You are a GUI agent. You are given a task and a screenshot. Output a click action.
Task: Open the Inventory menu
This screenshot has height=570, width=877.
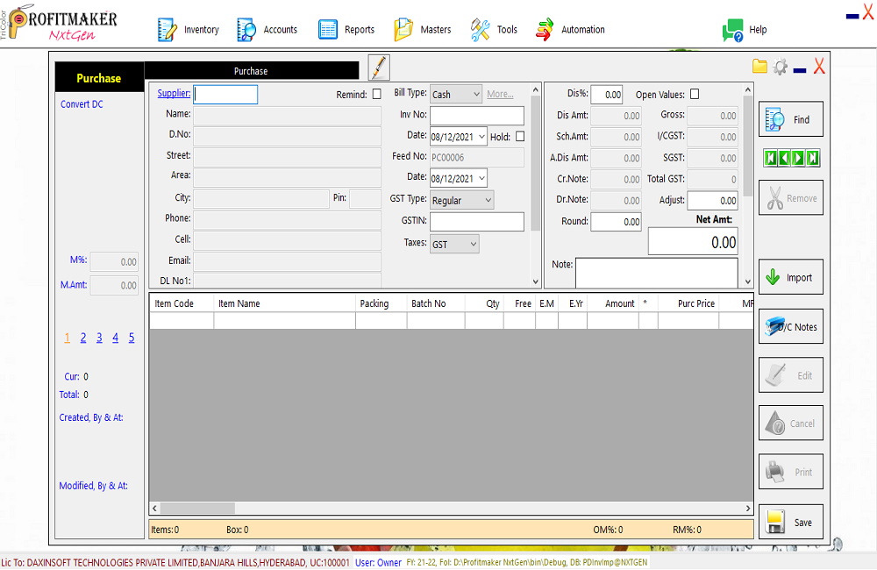point(189,30)
